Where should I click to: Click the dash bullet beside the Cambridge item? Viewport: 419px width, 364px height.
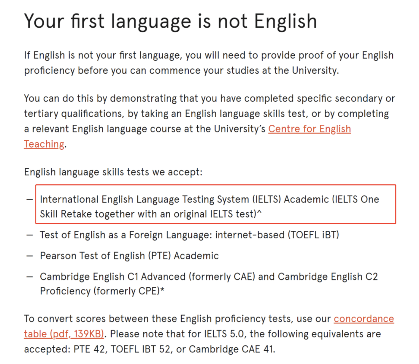click(29, 277)
